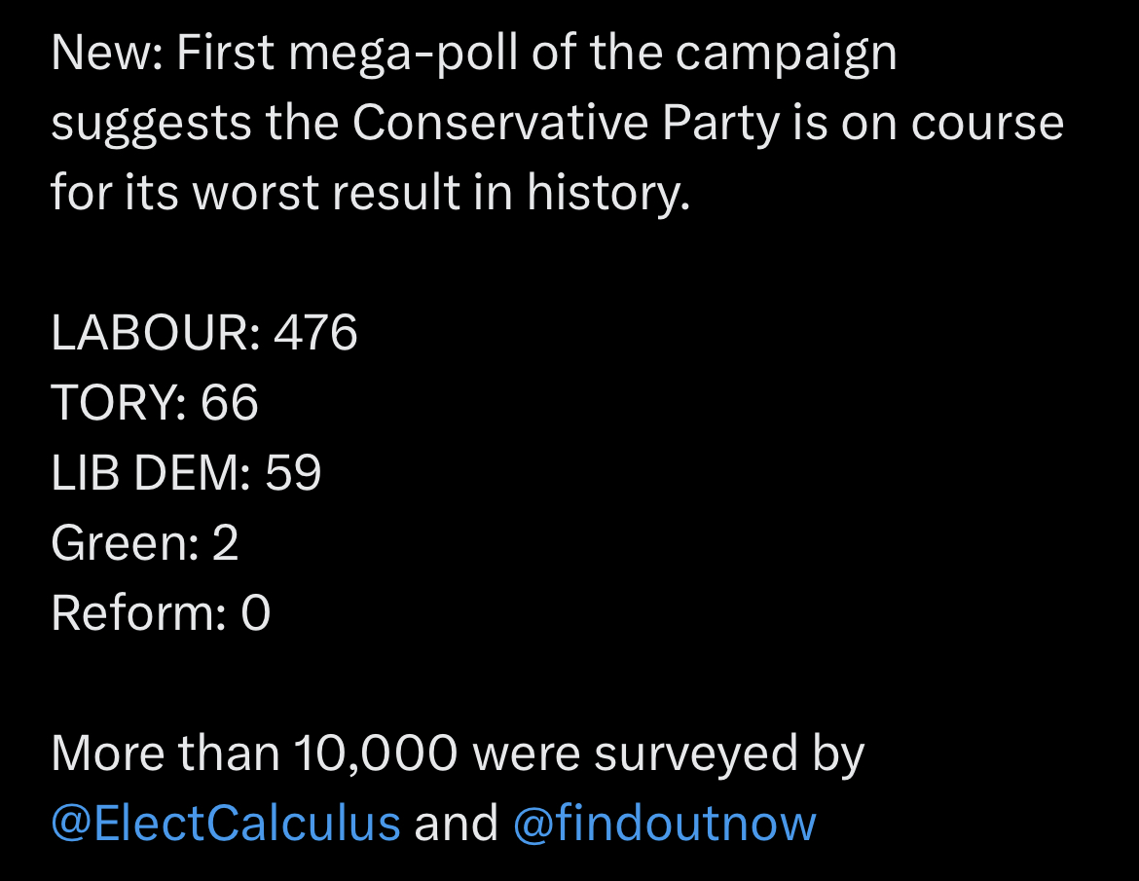Click the word 'First' in the opening line
Image resolution: width=1139 pixels, height=881 pixels.
[x=226, y=53]
